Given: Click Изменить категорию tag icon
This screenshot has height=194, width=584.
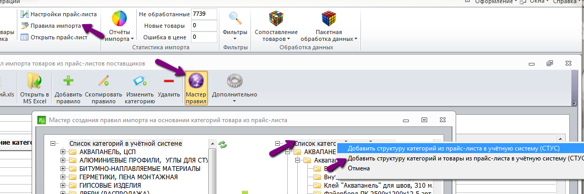Looking at the screenshot, I should click(139, 89).
